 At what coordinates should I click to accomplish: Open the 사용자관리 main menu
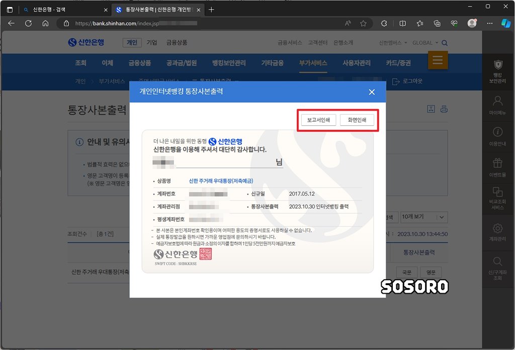pos(357,63)
